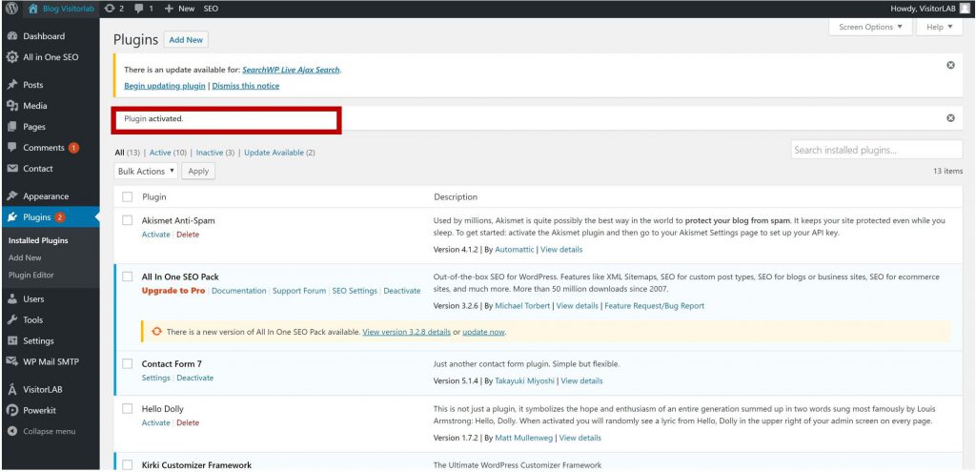Click View version 3.2.8 details link

click(406, 332)
